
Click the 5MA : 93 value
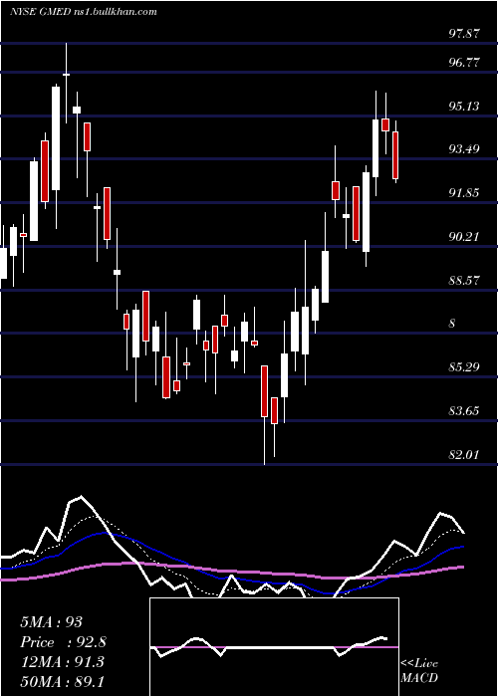(x=52, y=622)
